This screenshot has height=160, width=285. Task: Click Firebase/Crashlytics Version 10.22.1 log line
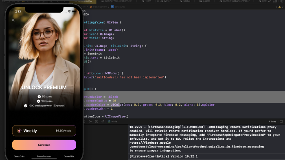(163, 156)
